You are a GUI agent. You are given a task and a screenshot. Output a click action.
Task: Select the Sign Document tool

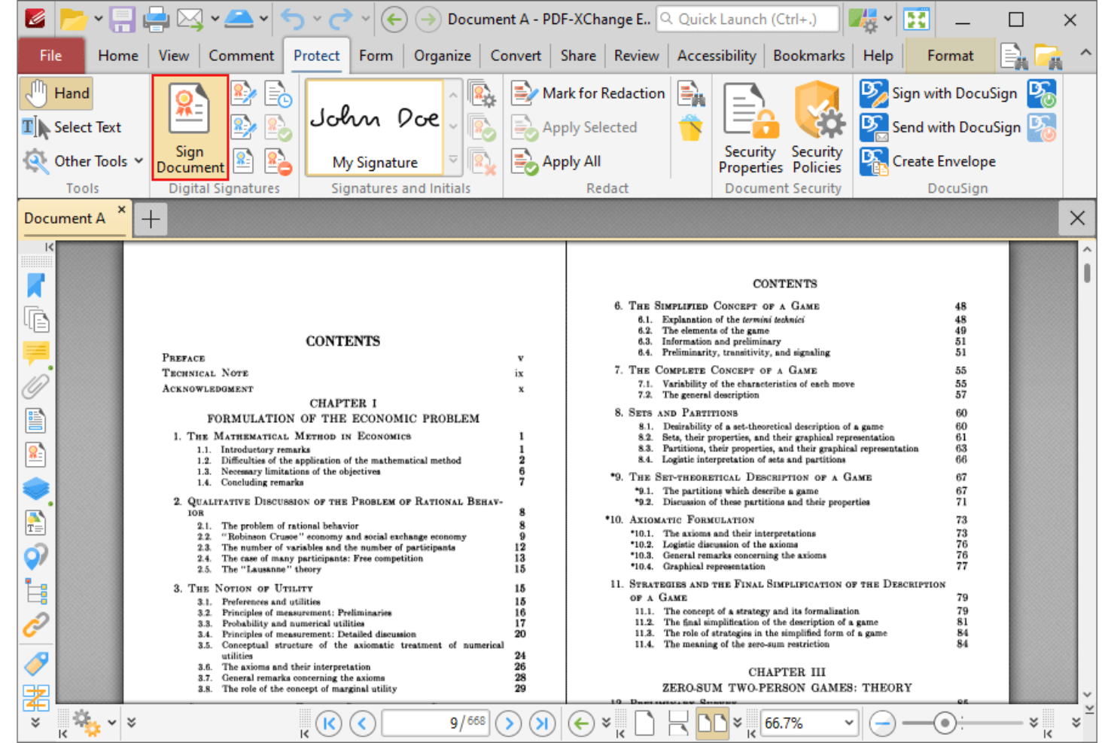[189, 128]
